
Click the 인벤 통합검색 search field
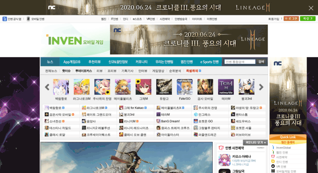click(240, 62)
